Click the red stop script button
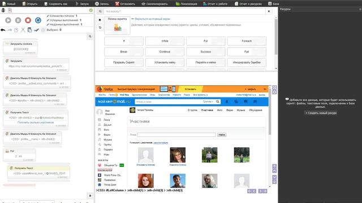 [x=28, y=20]
